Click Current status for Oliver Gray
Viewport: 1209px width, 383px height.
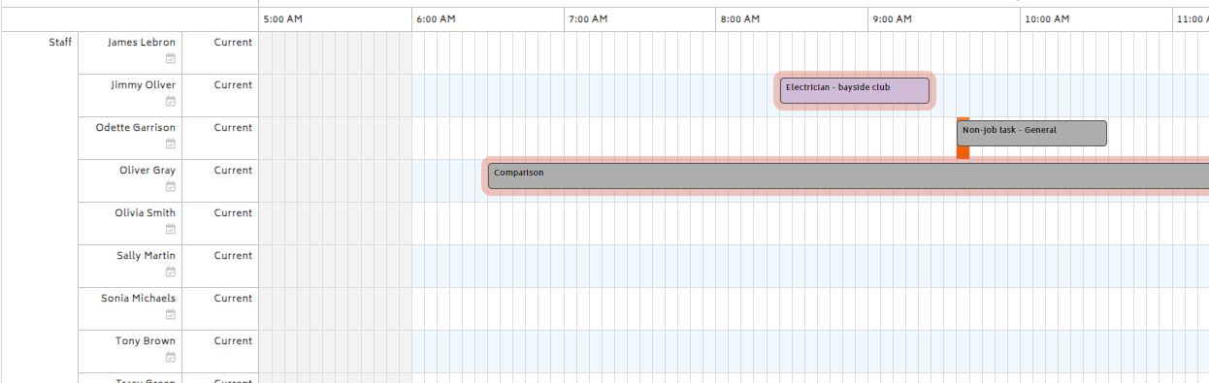tap(233, 171)
